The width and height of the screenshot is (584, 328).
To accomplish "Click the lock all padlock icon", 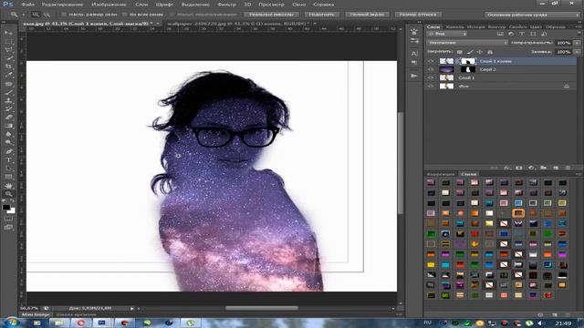I will point(490,52).
